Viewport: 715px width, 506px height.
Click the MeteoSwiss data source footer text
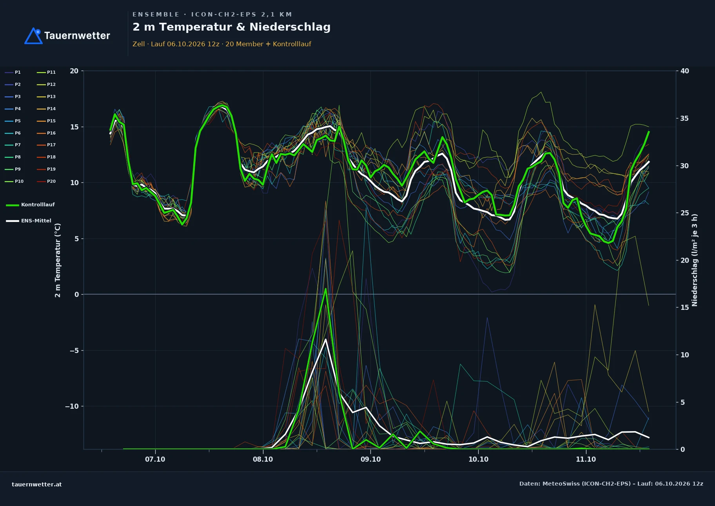pos(611,484)
